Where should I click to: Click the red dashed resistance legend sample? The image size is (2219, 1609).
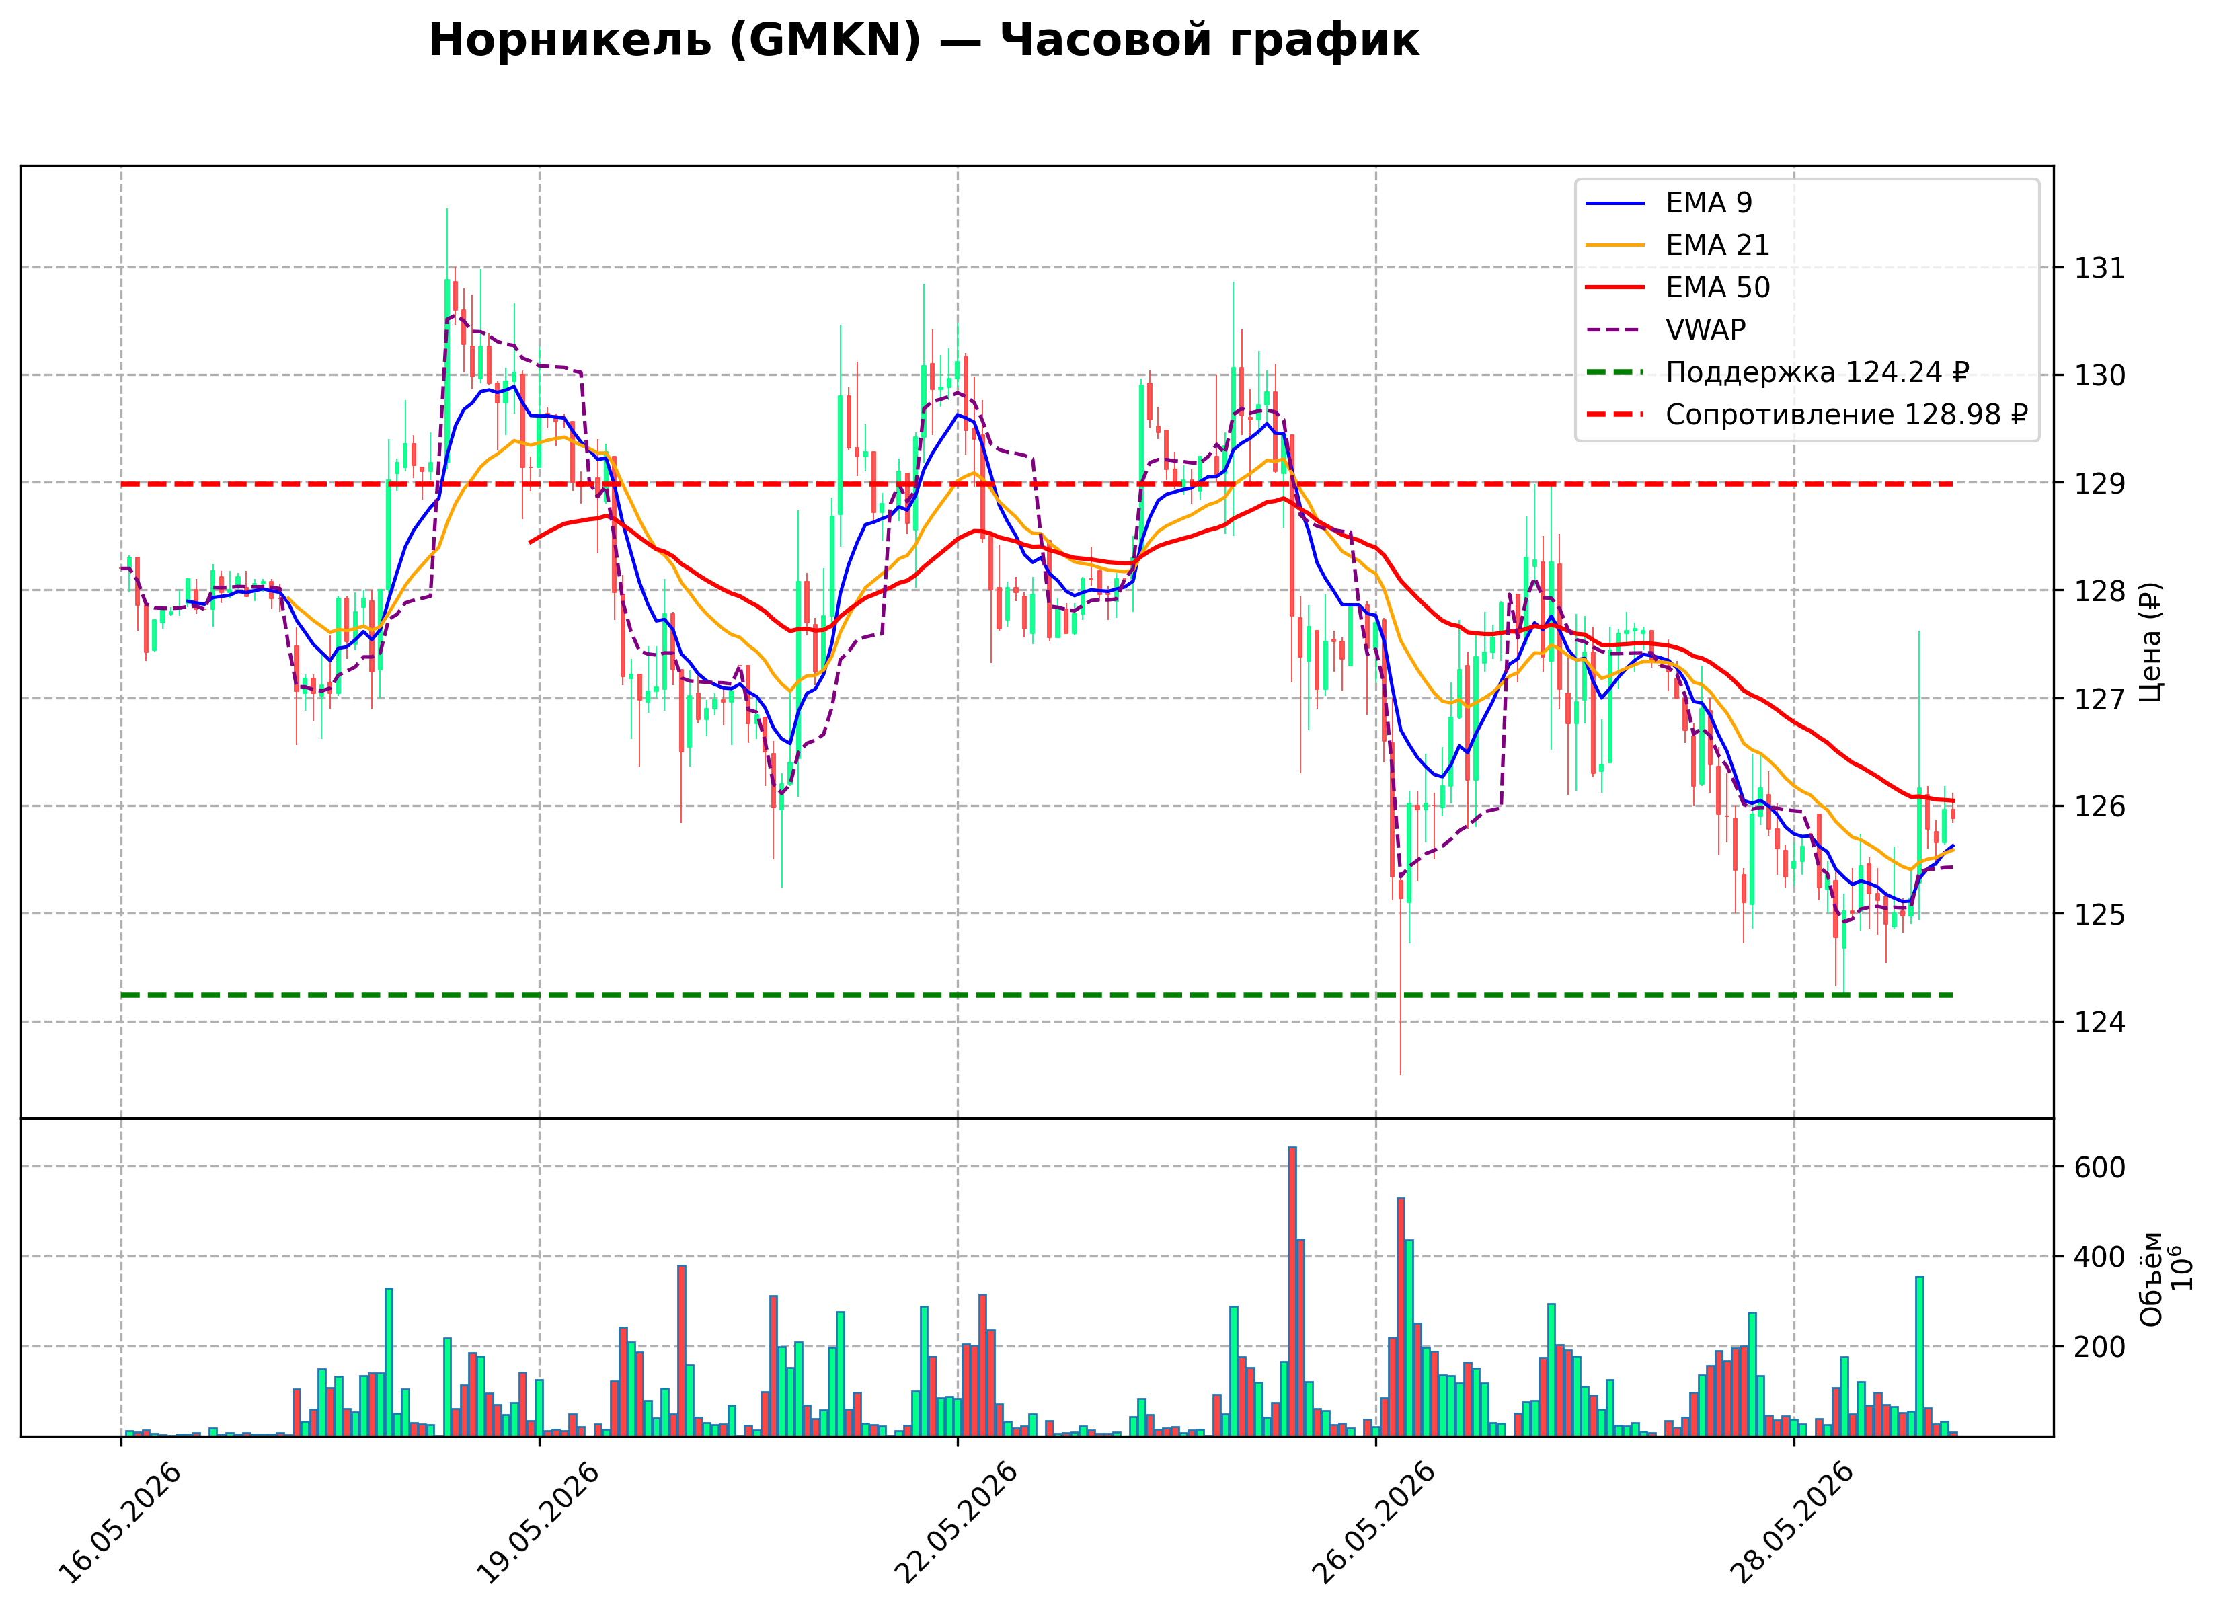(1615, 415)
